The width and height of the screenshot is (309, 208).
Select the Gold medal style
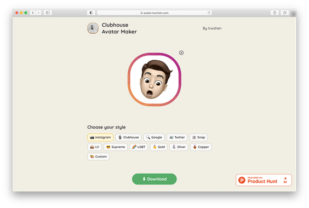pyautogui.click(x=159, y=147)
